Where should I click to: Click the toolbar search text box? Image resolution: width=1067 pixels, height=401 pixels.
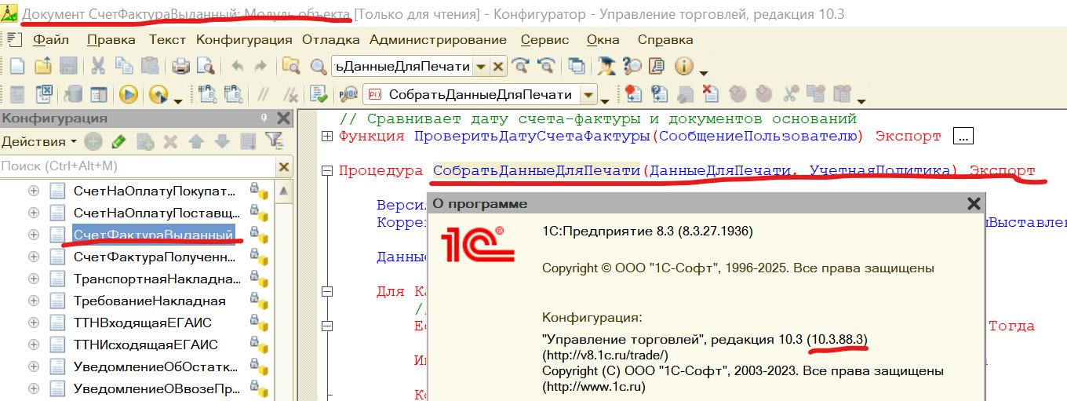point(402,67)
